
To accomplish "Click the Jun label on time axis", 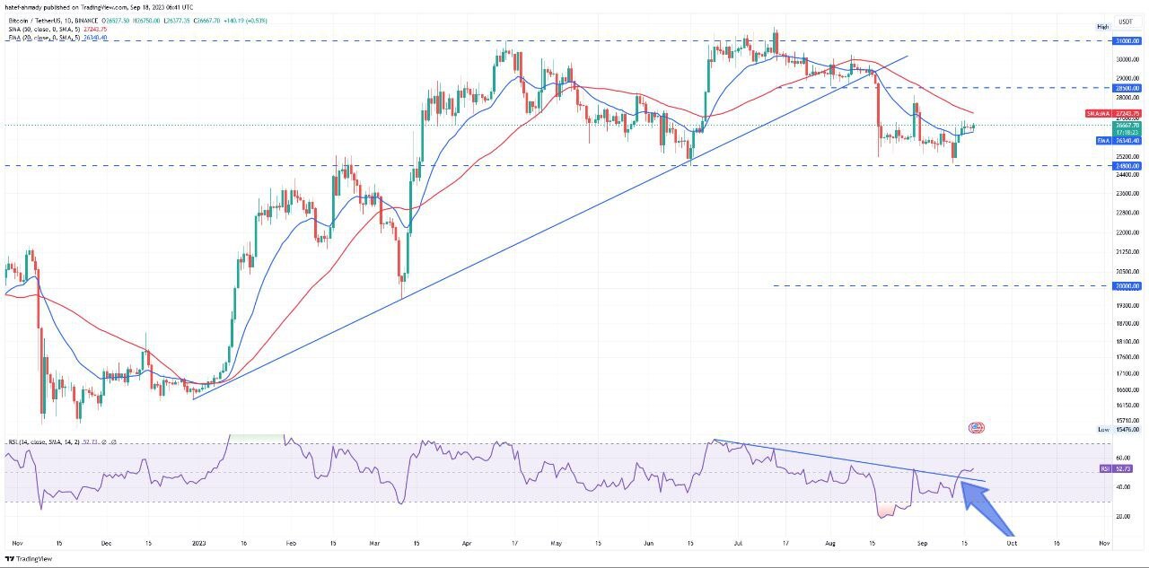I will [649, 544].
